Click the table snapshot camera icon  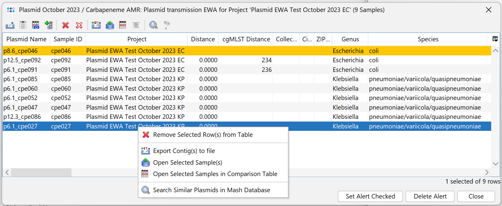point(36,25)
